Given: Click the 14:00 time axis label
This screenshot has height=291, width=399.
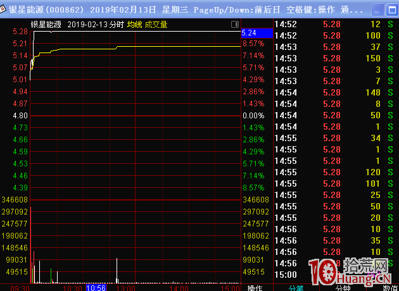Looking at the screenshot, I should [x=179, y=288].
